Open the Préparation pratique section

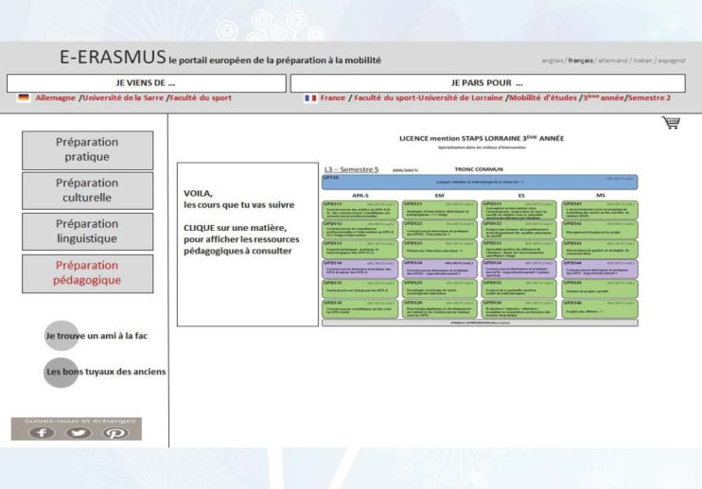(87, 149)
